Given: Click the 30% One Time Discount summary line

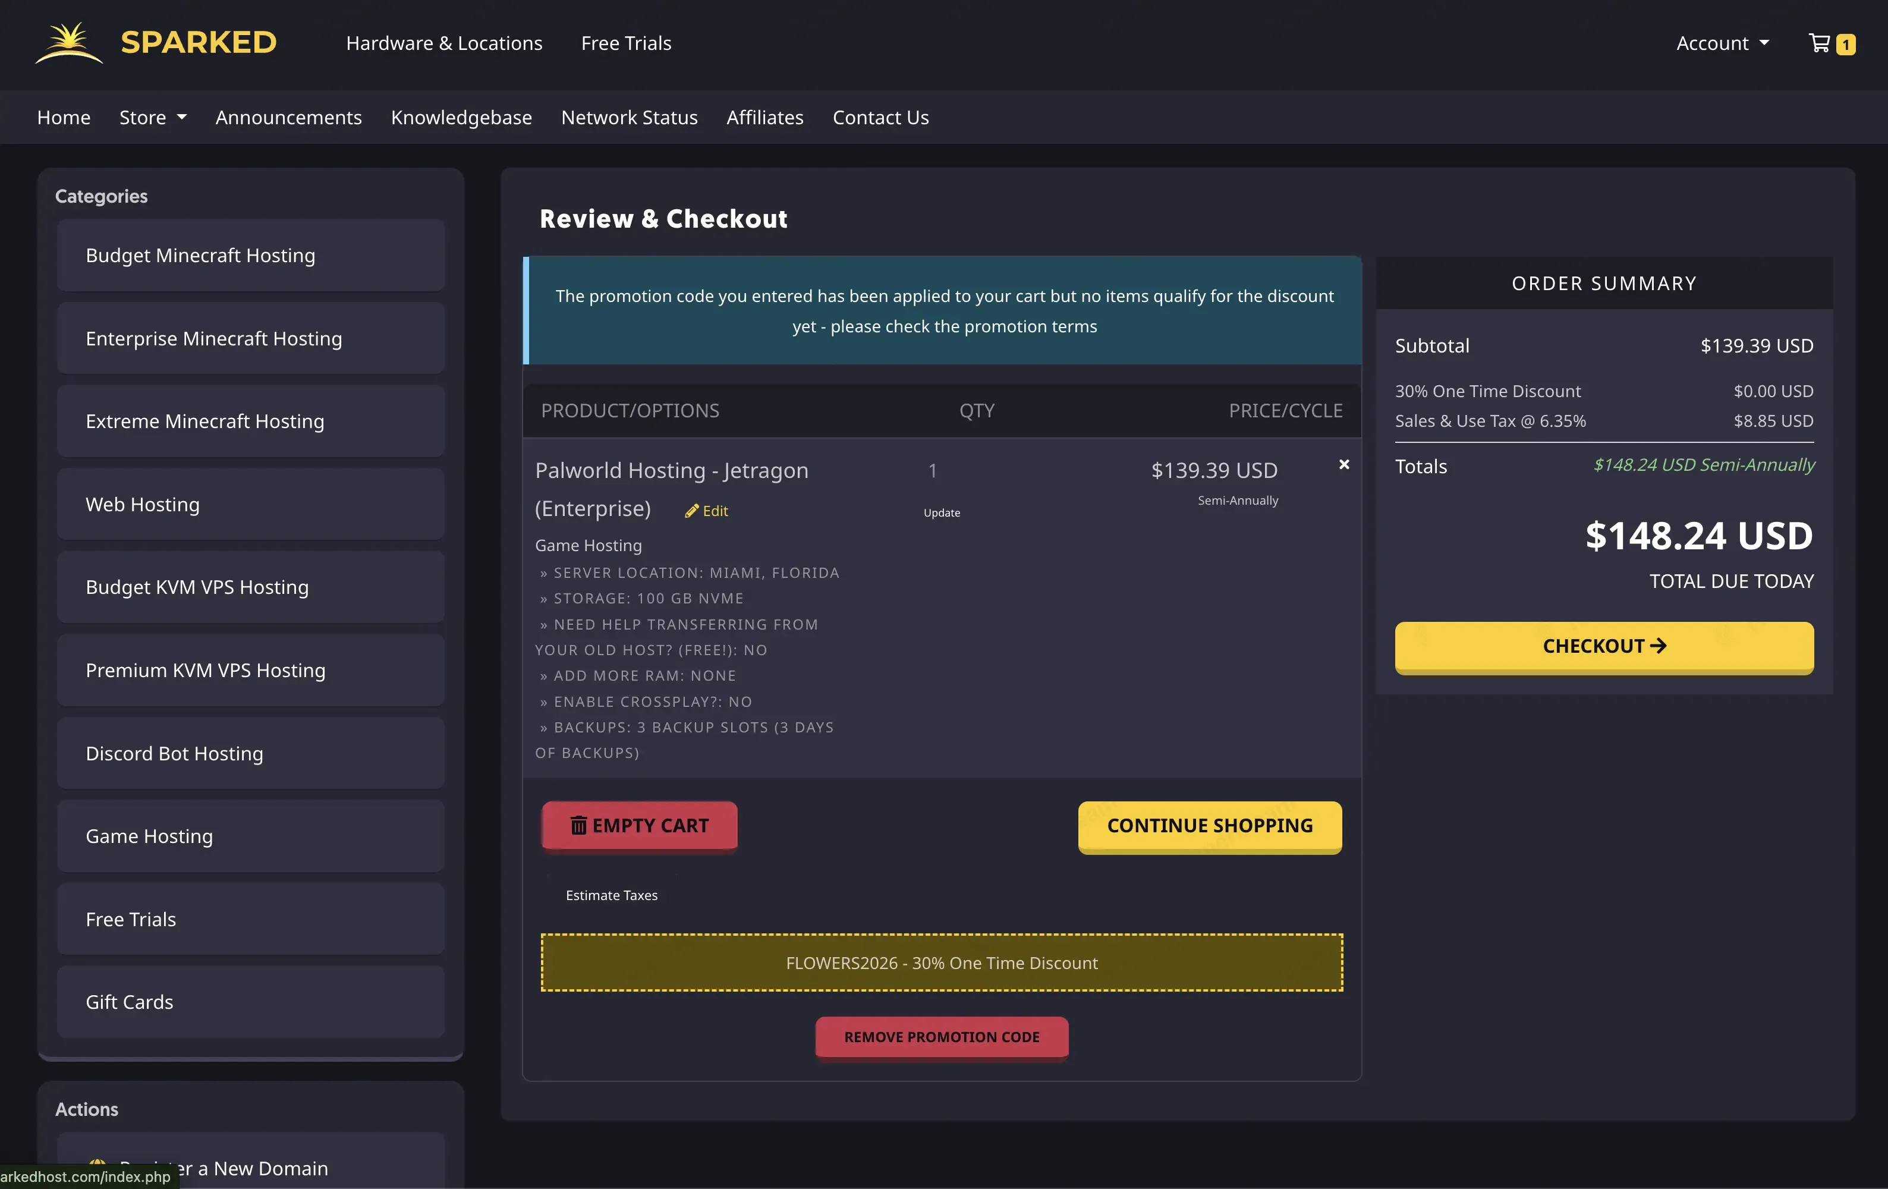Looking at the screenshot, I should (x=1604, y=391).
